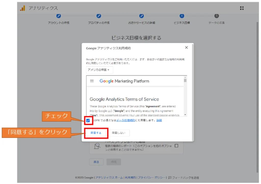The image size is (261, 184).
Task: Click the プロパティの作成 step pencil icon
Action: pyautogui.click(x=99, y=16)
